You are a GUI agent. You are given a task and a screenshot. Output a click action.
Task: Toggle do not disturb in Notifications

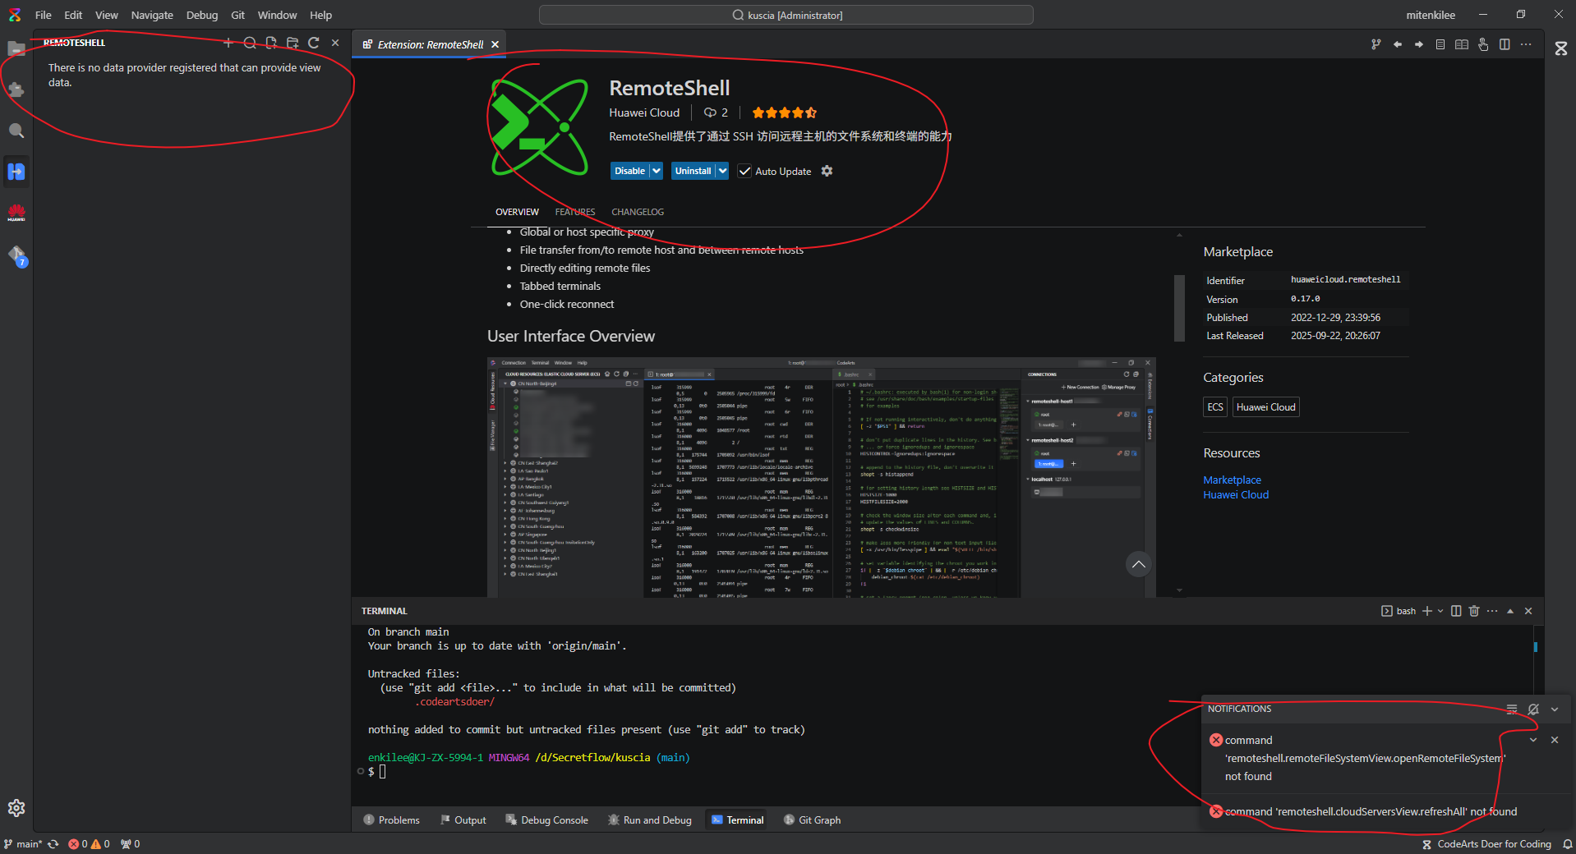click(x=1533, y=709)
